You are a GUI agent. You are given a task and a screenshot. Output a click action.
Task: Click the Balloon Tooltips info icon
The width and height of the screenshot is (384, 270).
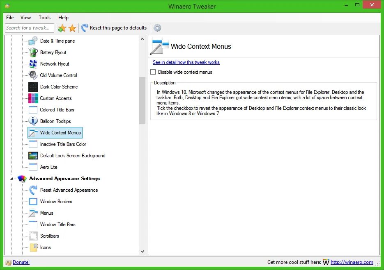coord(33,121)
